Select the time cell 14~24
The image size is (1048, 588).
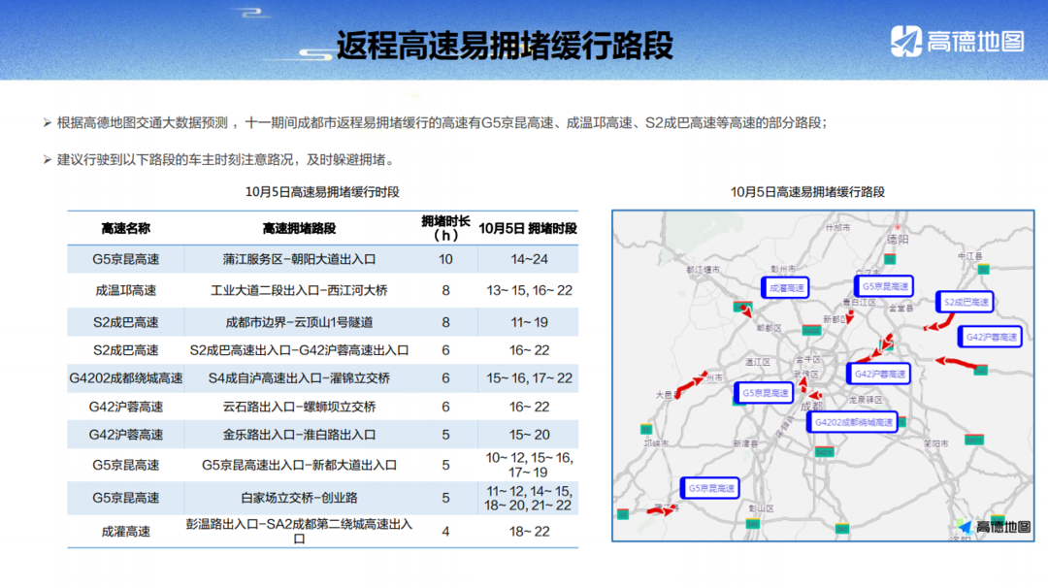coord(530,259)
